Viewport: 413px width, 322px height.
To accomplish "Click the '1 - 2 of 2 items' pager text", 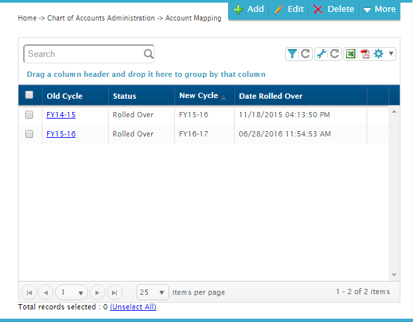I will pyautogui.click(x=363, y=292).
